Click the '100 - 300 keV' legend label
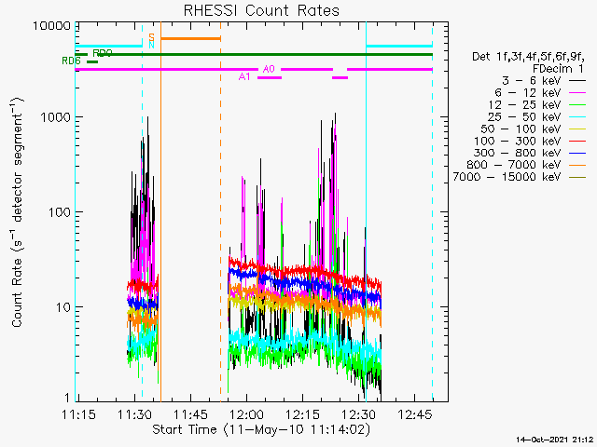 [518, 141]
